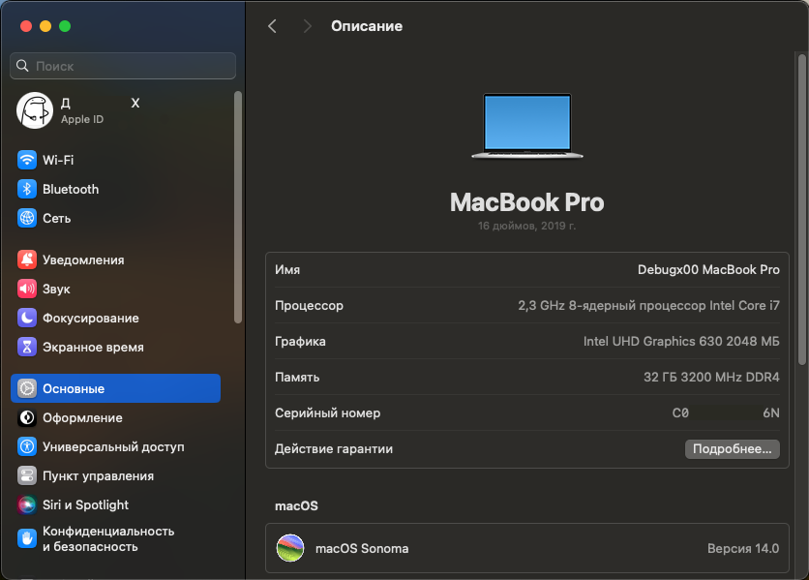
Task: Click the Графика row label
Action: (300, 342)
